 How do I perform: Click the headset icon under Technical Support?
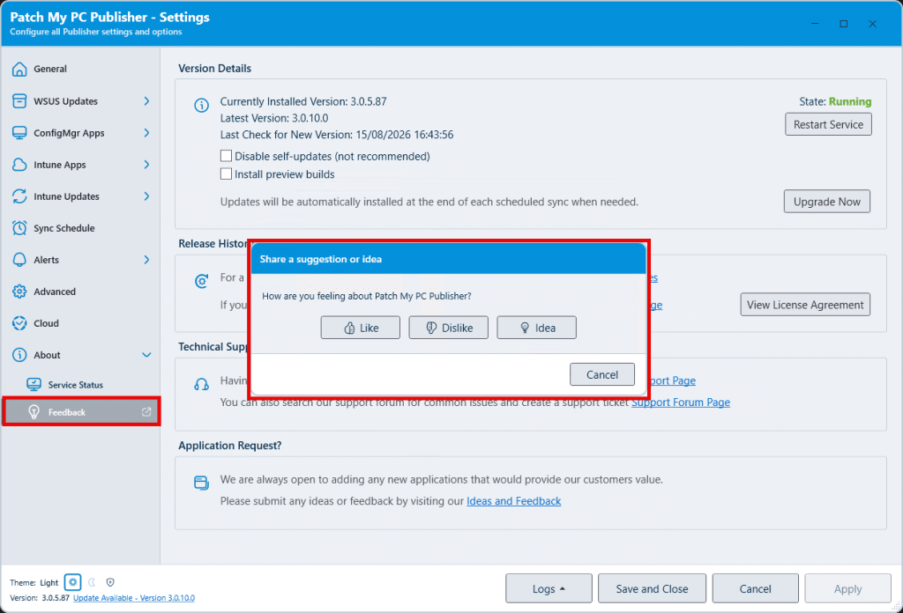(201, 384)
